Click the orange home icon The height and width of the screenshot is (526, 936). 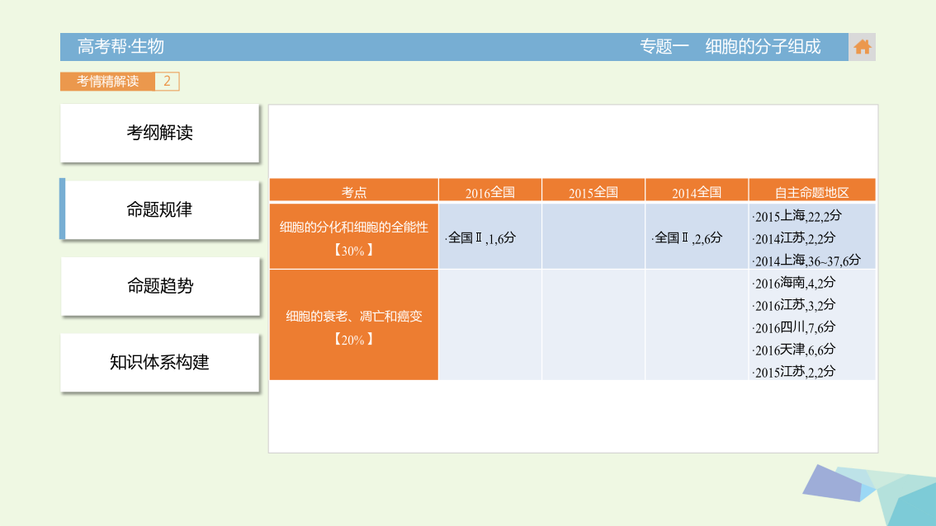click(862, 47)
